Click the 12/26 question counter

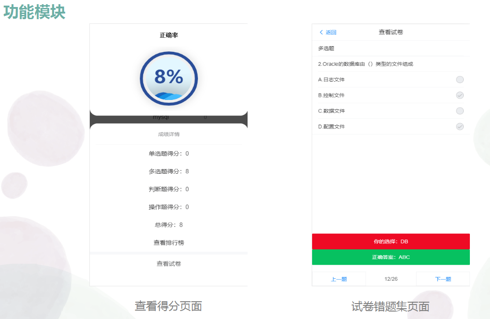tap(391, 279)
